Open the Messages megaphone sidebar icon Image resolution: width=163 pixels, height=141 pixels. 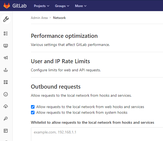click(x=6, y=58)
